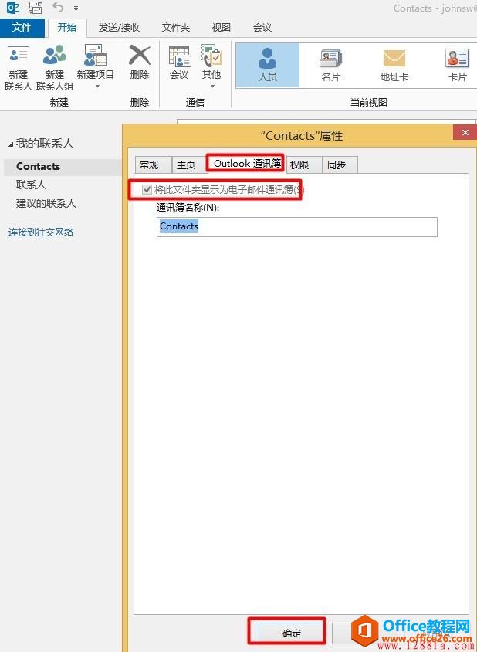The height and width of the screenshot is (652, 477).
Task: Click the address book name field containing Contacts
Action: 297,227
